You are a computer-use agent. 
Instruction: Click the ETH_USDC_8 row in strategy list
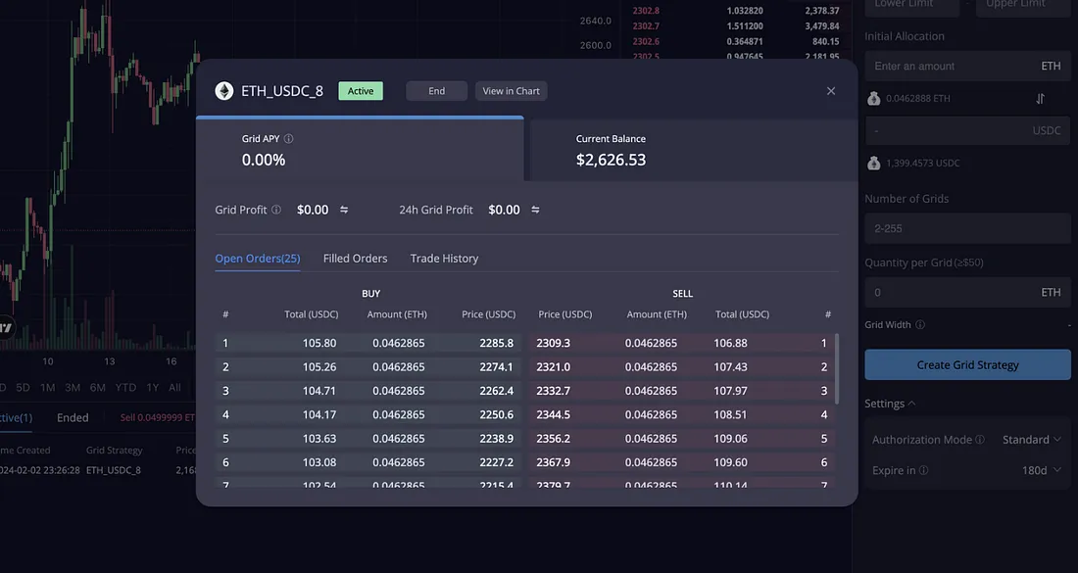pos(98,470)
